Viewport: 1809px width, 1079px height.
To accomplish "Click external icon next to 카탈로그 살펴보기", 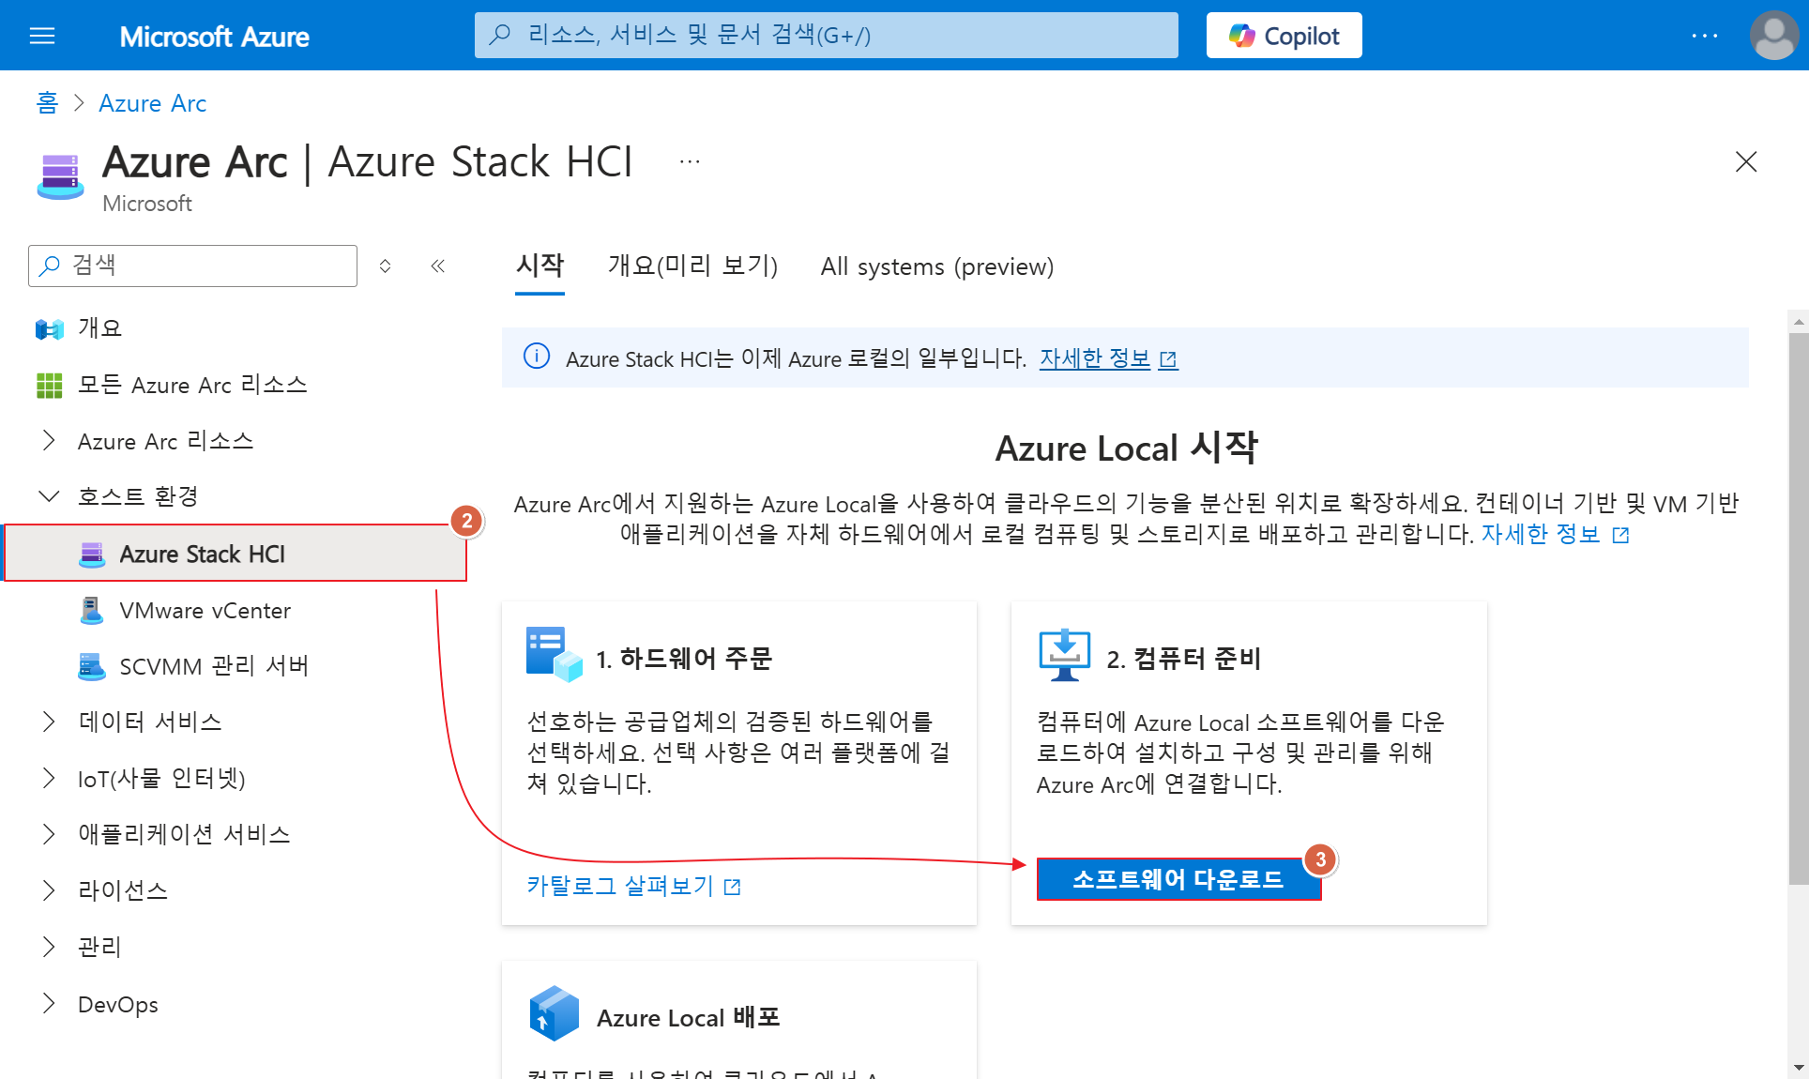I will click(733, 887).
